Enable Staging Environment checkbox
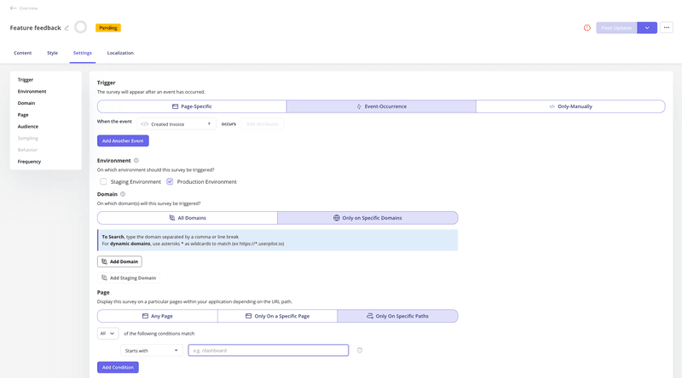The width and height of the screenshot is (682, 378). [x=103, y=181]
